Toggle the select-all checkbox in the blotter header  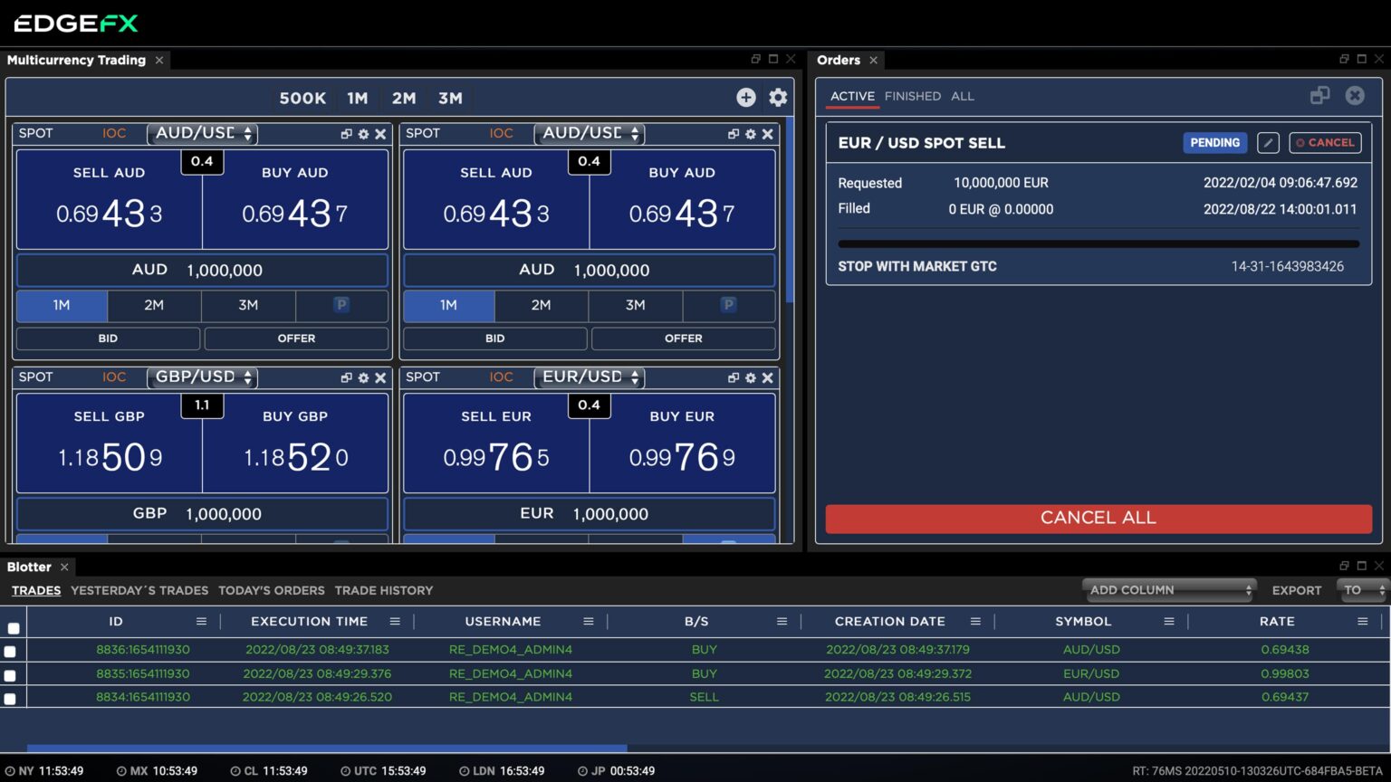pos(14,626)
